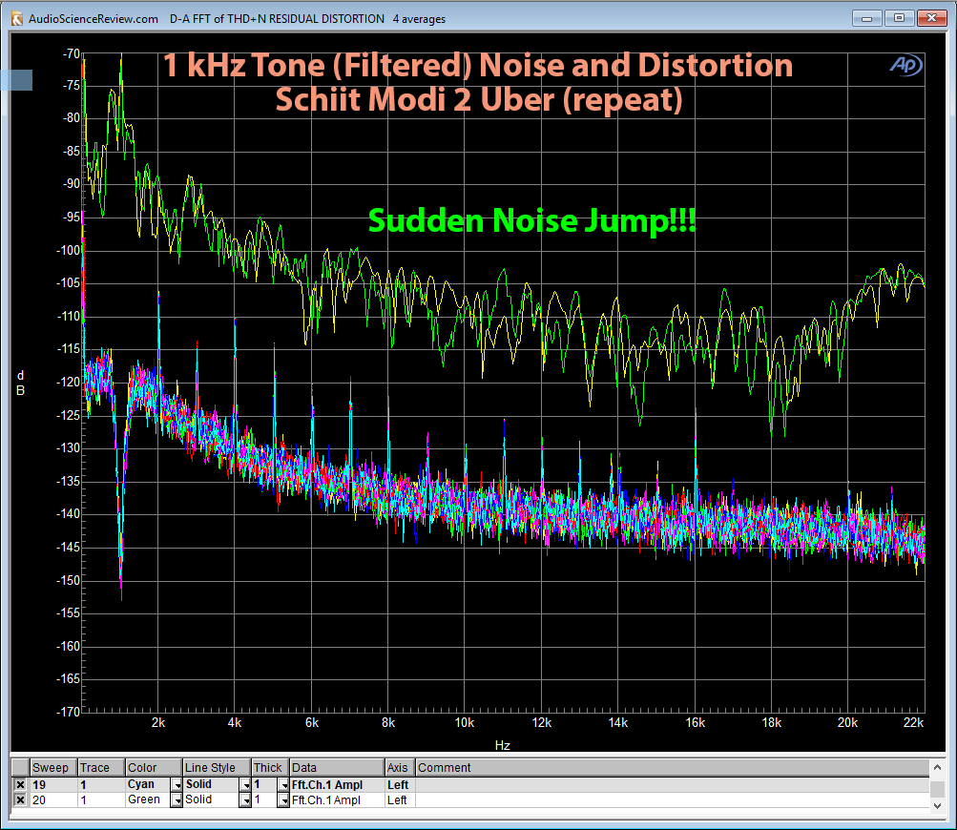The height and width of the screenshot is (830, 957).
Task: Click Solid line style in Cyan row
Action: point(211,785)
